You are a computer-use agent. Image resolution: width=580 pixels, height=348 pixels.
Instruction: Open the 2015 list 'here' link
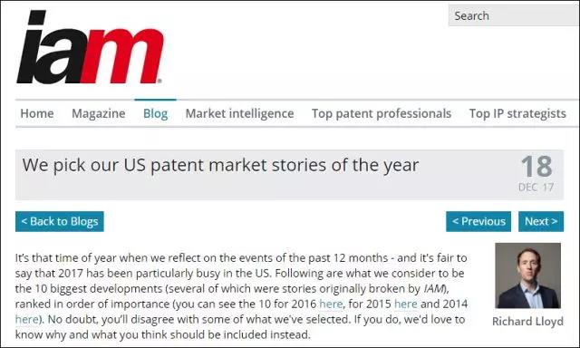coord(405,304)
